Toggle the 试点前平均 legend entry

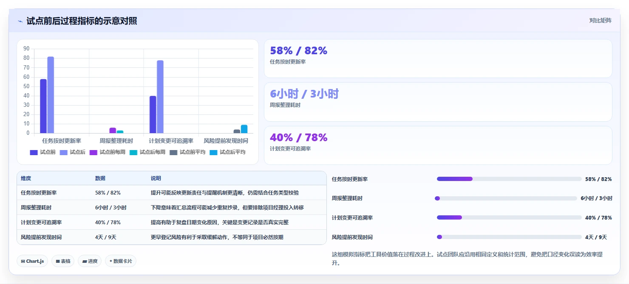(x=187, y=152)
